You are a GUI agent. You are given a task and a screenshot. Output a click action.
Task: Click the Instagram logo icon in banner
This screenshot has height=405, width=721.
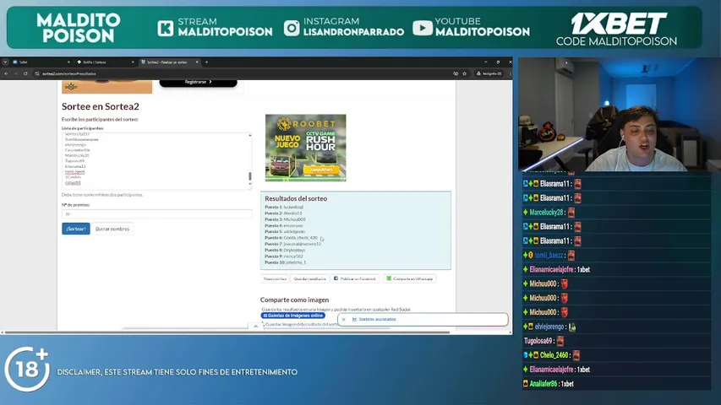click(292, 28)
